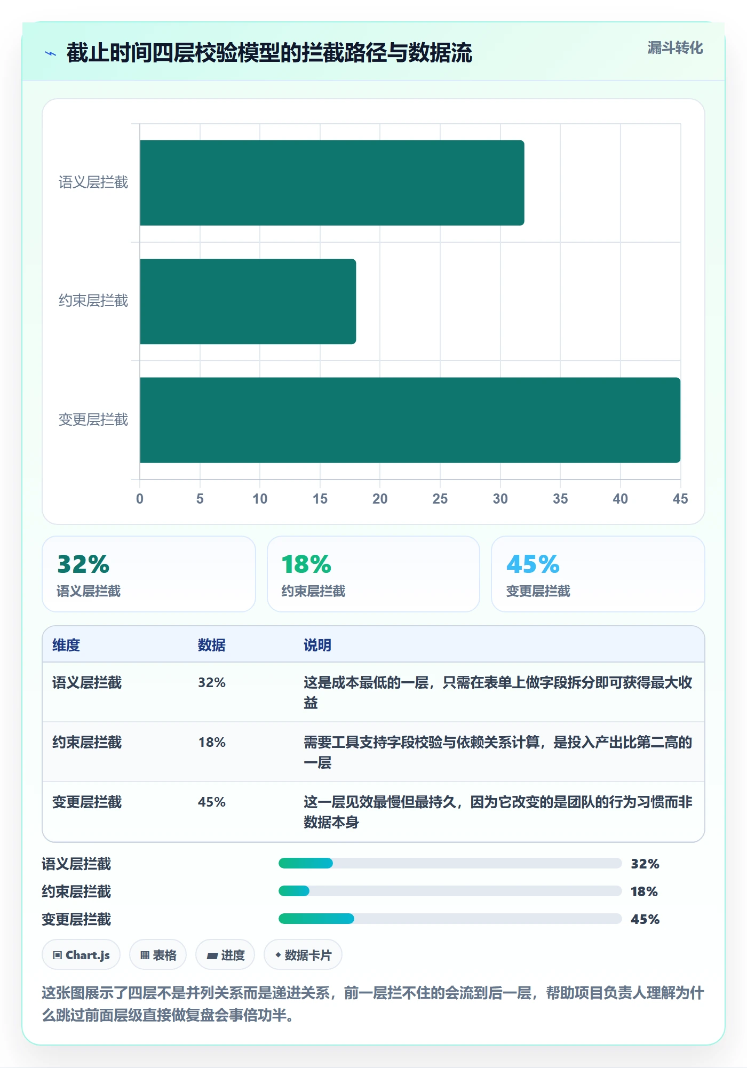Click the x-axis tick label 45
The image size is (747, 1068).
tap(680, 499)
